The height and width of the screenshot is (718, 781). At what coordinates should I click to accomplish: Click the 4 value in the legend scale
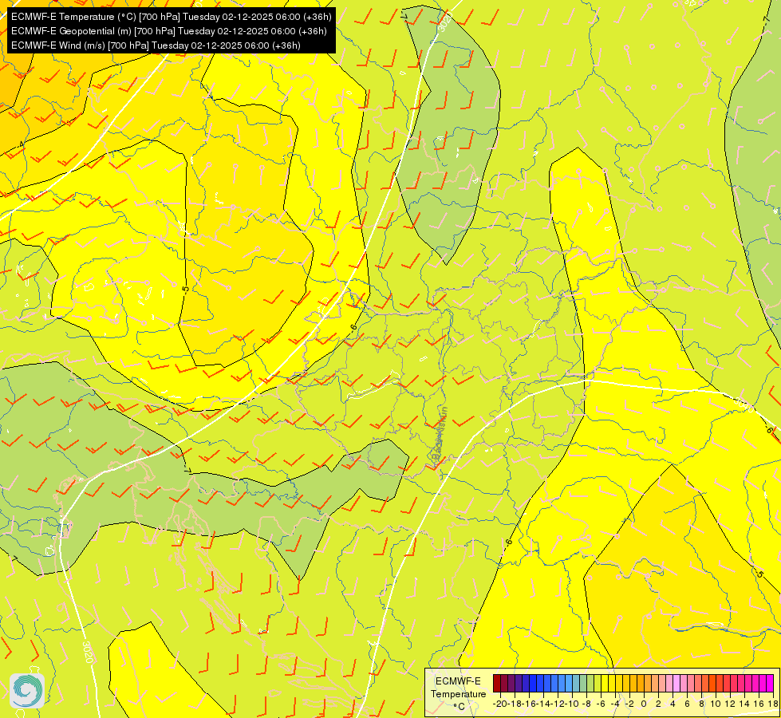[673, 704]
